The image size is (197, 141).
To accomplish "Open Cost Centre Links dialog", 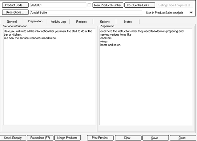I will 140,5.
